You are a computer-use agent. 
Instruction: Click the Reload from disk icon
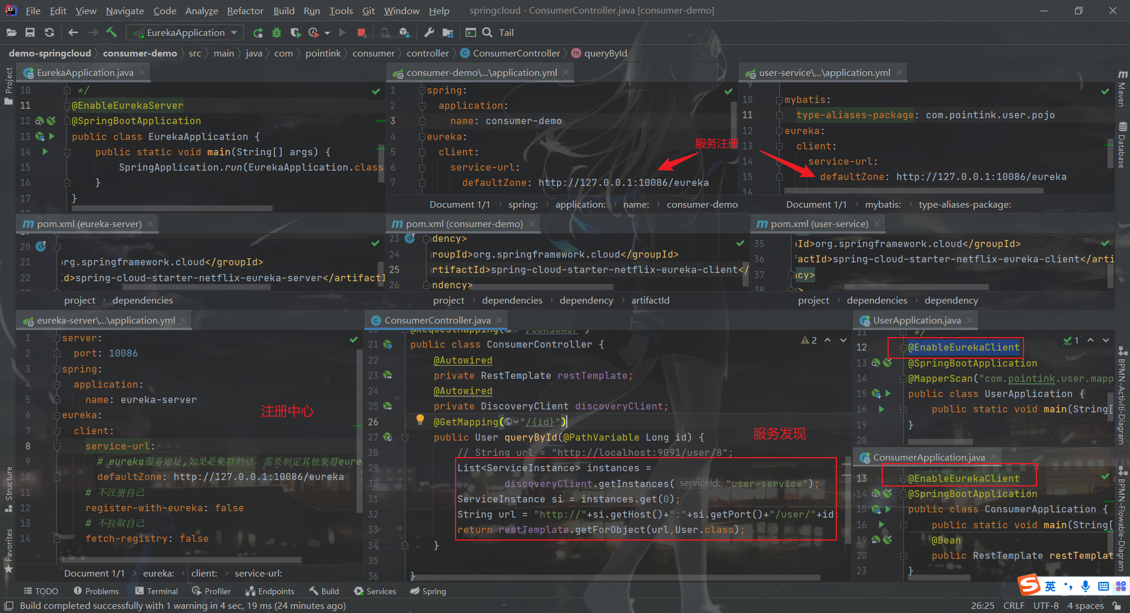point(49,33)
